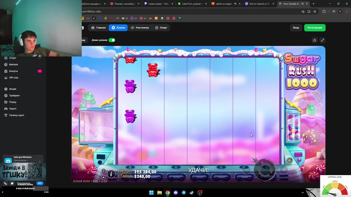Open the Главная navigation tab
Image resolution: width=351 pixels, height=197 pixels.
pyautogui.click(x=98, y=28)
